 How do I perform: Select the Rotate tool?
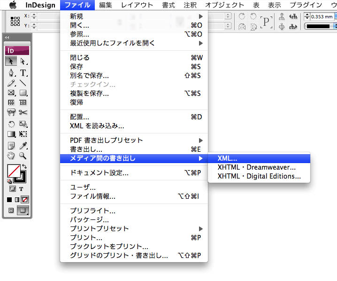[11, 124]
